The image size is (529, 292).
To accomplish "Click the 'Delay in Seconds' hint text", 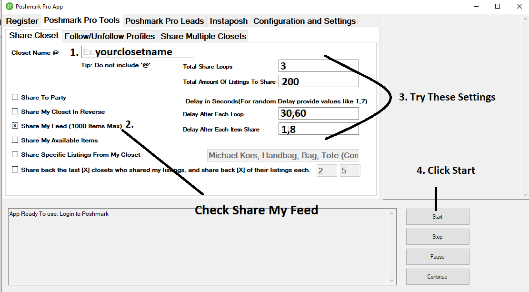I will coord(276,101).
